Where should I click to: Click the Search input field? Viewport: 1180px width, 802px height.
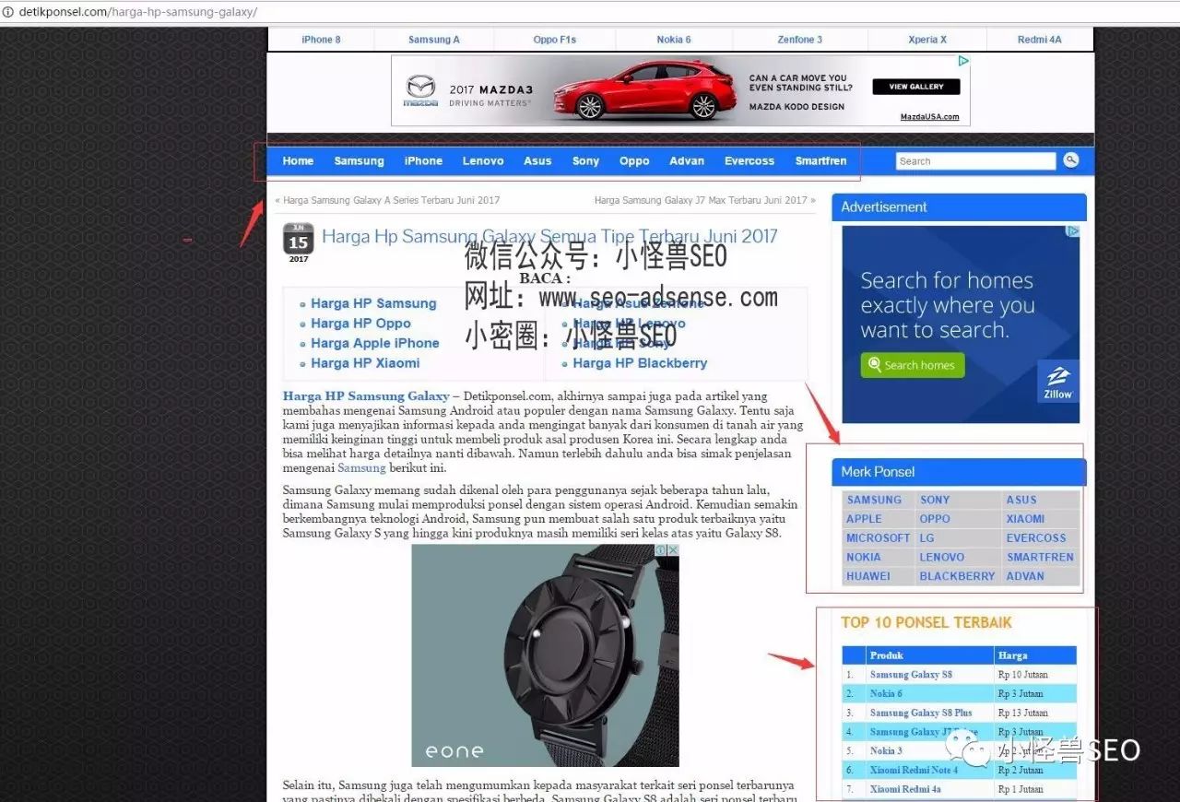pos(975,161)
